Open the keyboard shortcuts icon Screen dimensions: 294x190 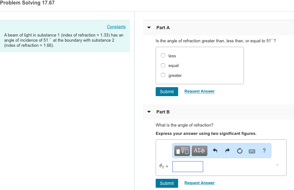(252, 151)
